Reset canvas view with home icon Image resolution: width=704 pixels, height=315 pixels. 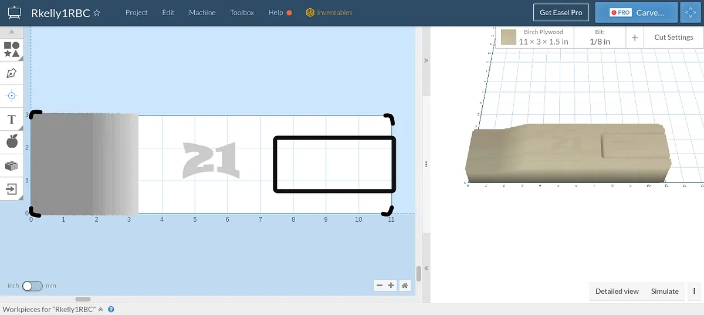[405, 286]
